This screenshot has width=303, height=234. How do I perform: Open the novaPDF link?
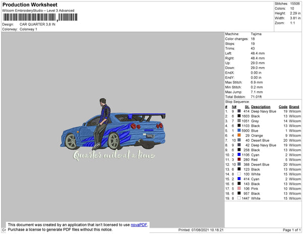click(139, 225)
